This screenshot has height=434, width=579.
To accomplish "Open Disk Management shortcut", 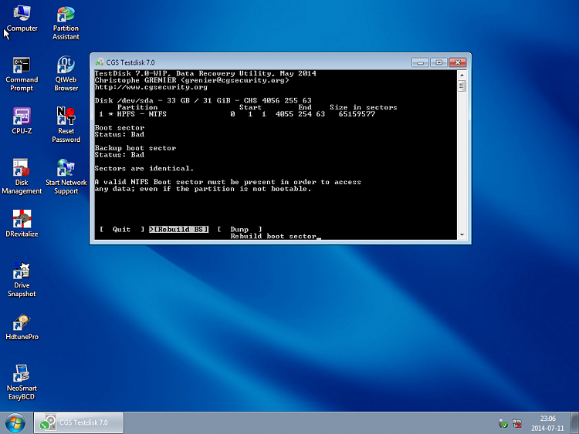I will [x=22, y=177].
